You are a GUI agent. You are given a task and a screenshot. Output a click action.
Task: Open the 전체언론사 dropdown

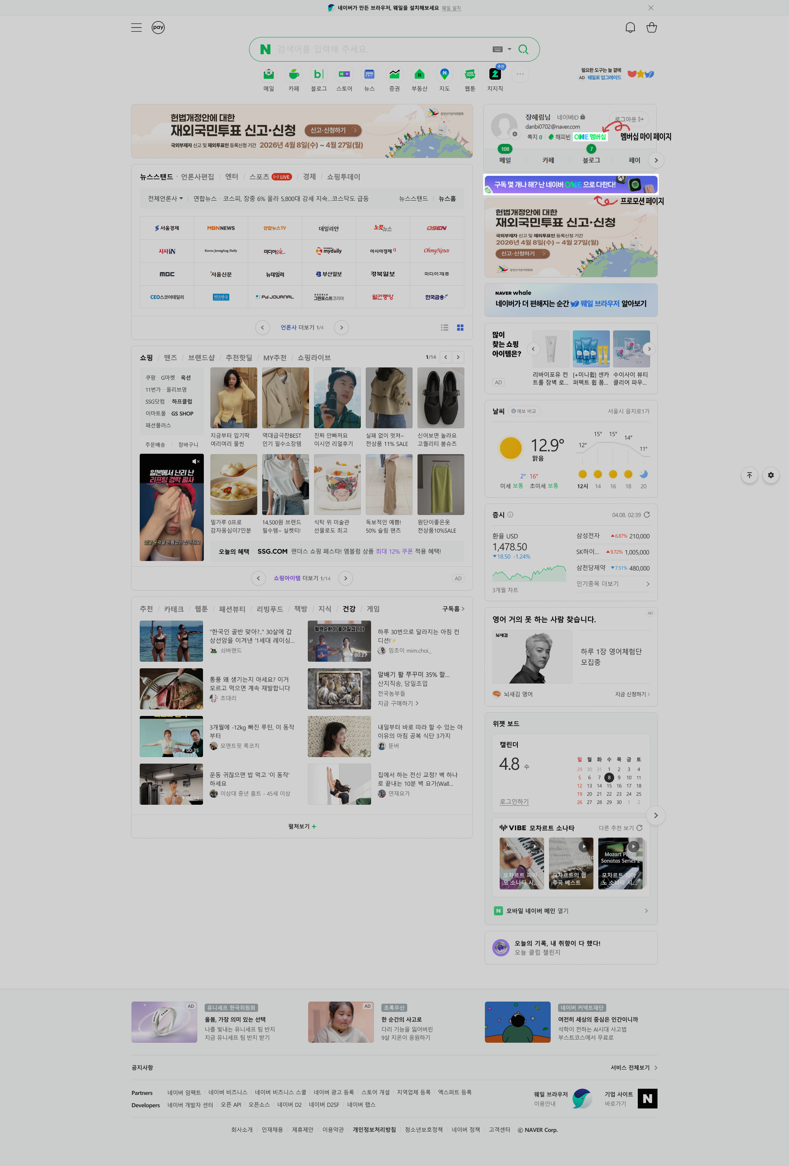pyautogui.click(x=166, y=199)
